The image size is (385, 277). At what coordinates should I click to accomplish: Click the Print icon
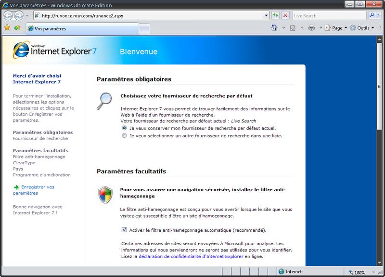(x=311, y=28)
